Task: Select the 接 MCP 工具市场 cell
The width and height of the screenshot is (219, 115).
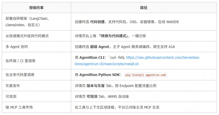Action: point(36,107)
